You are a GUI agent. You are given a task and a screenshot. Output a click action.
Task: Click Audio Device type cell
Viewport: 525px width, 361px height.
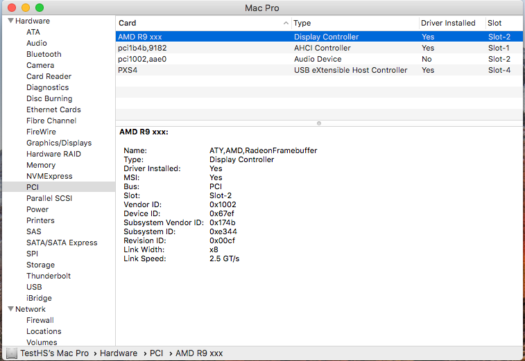(318, 59)
